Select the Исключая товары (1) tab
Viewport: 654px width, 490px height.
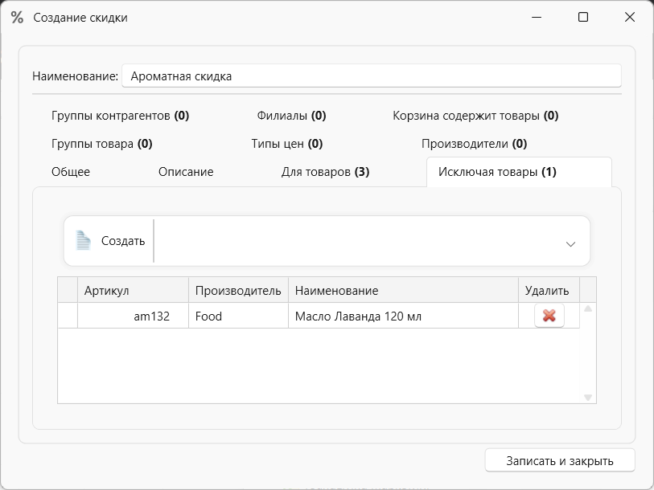(519, 172)
